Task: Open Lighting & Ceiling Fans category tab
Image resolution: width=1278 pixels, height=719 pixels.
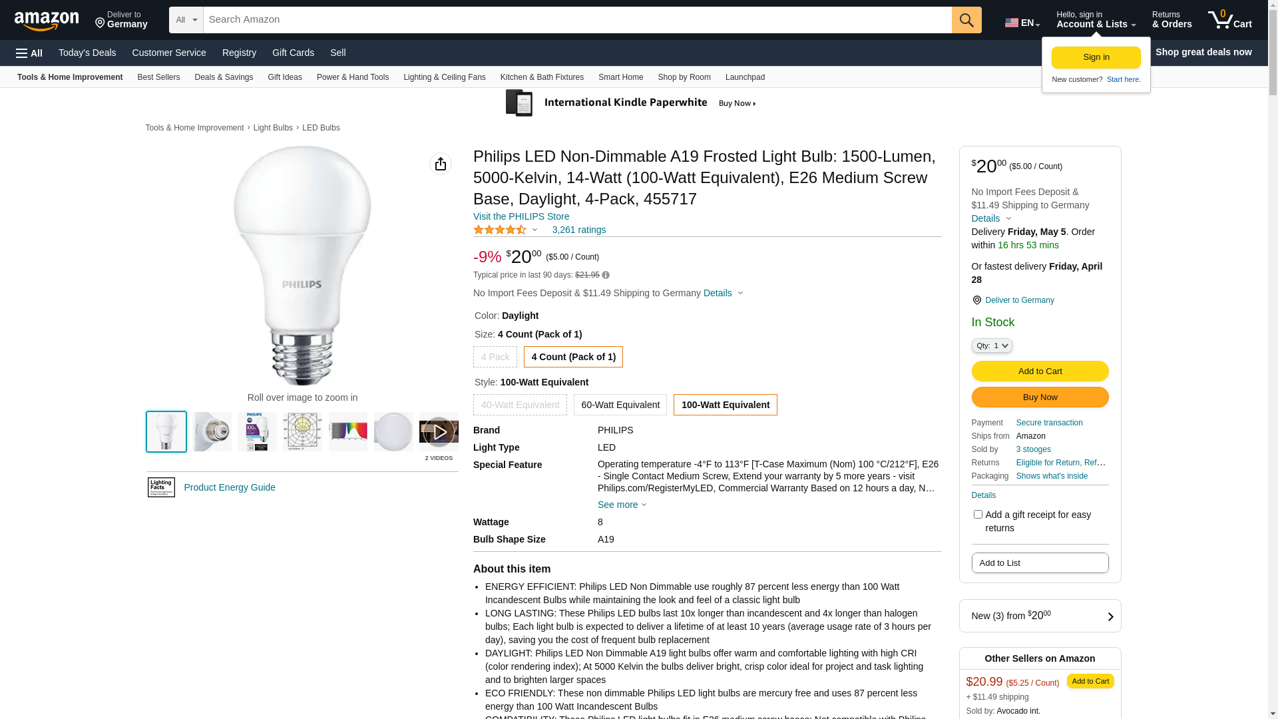Action: point(444,77)
